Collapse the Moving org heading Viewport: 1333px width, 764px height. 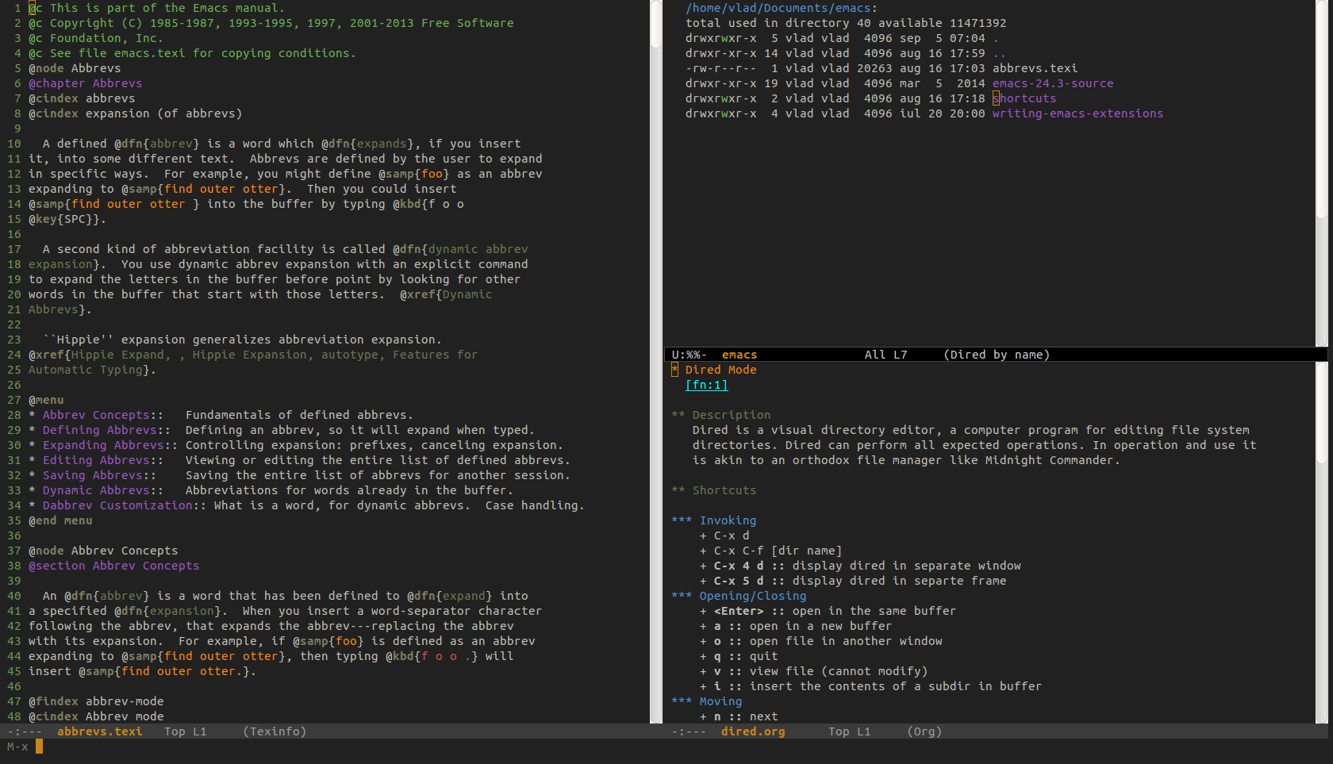click(x=706, y=701)
